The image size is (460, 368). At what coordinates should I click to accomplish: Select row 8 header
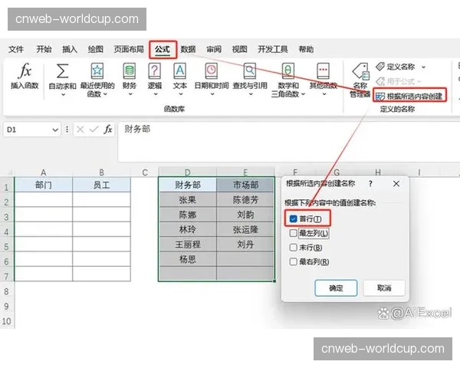6,291
